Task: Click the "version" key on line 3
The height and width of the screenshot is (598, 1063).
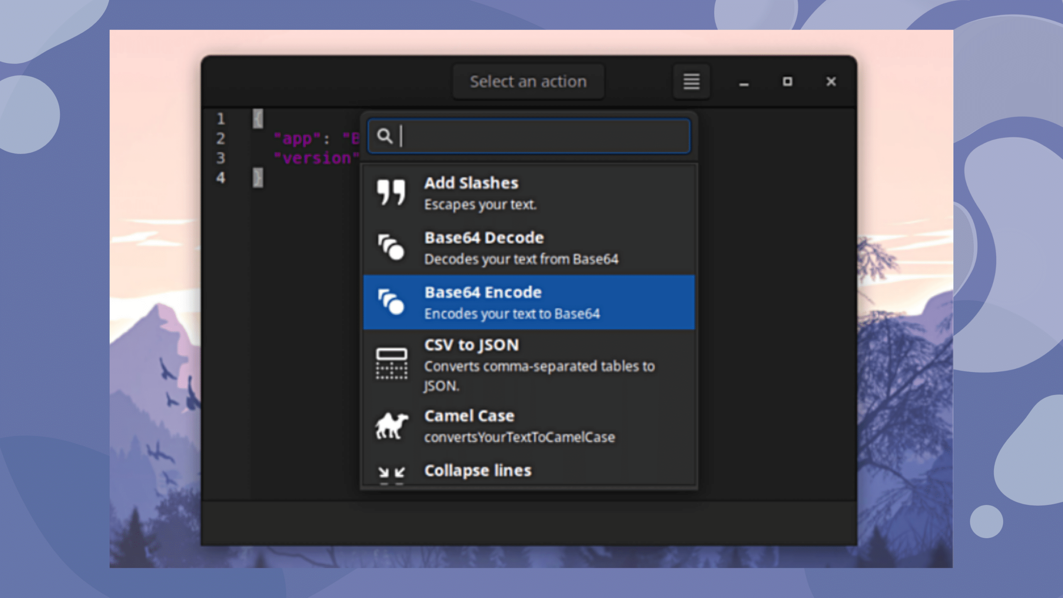Action: (x=316, y=158)
